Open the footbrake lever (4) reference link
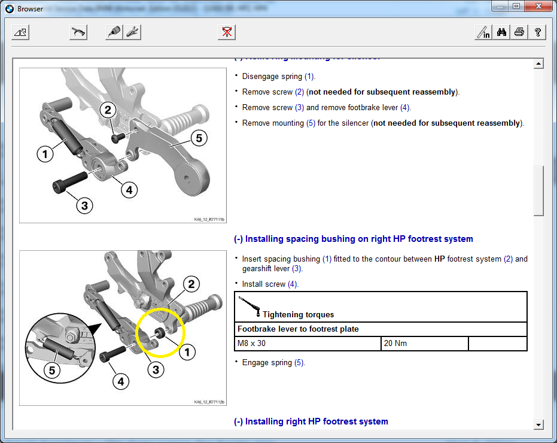The height and width of the screenshot is (443, 557). click(405, 108)
